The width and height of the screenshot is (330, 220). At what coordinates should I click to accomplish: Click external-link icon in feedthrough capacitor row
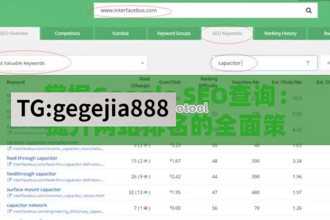(9, 180)
